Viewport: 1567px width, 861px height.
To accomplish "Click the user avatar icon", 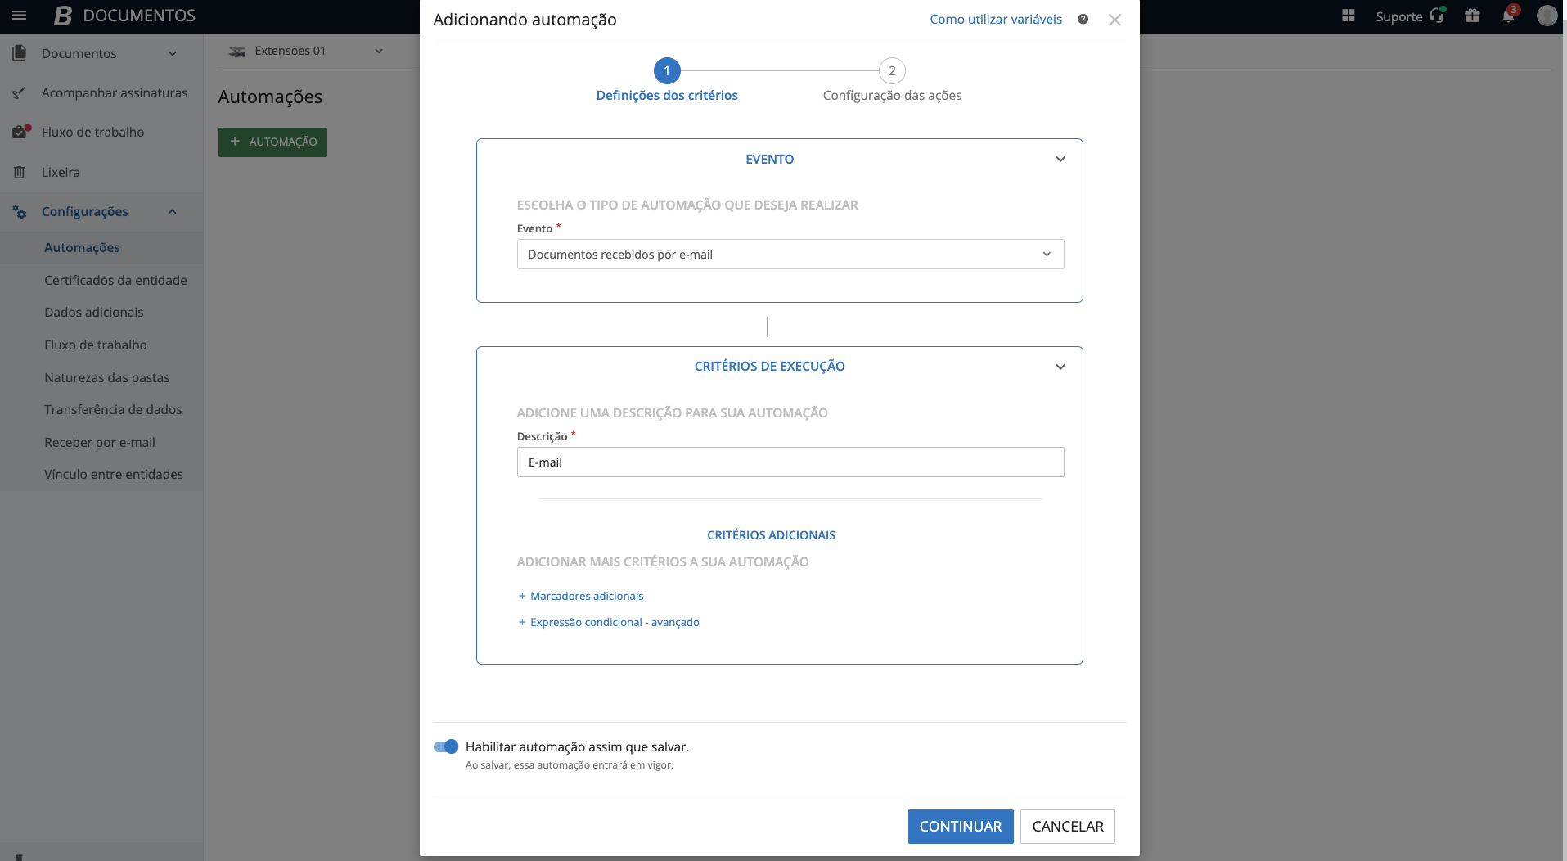I will tap(1546, 16).
